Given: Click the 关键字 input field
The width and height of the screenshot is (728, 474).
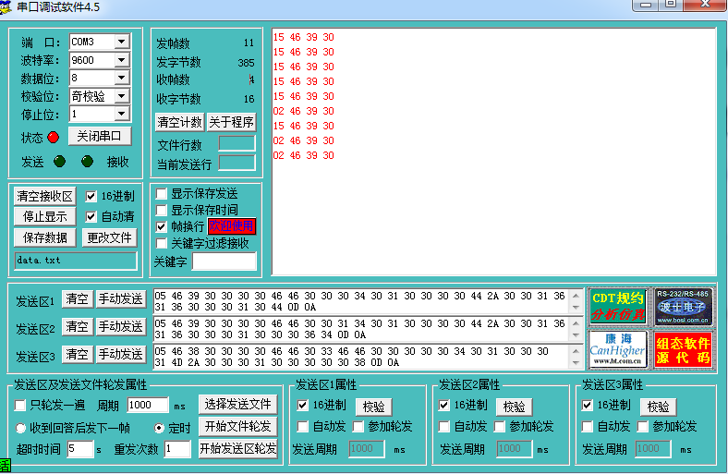Looking at the screenshot, I should [x=224, y=262].
